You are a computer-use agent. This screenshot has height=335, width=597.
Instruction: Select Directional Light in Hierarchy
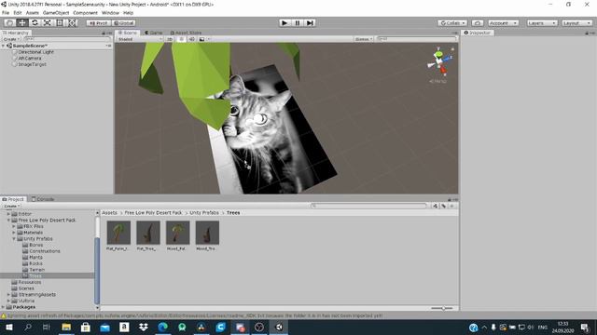35,52
